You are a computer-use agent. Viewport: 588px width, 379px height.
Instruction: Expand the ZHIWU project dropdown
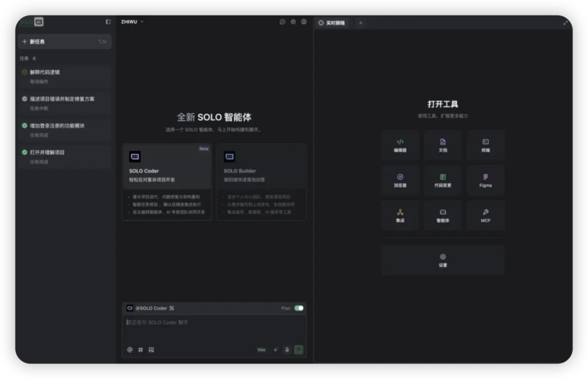(x=132, y=22)
